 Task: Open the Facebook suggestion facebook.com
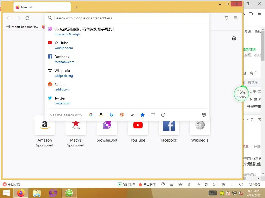point(127,59)
